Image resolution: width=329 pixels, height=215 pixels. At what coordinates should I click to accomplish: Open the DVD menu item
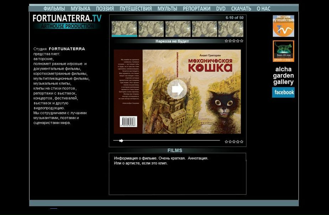(x=221, y=9)
